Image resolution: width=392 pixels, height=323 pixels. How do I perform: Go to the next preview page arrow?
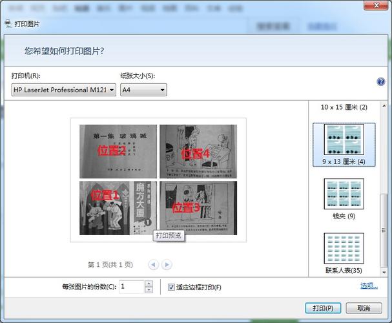167,264
